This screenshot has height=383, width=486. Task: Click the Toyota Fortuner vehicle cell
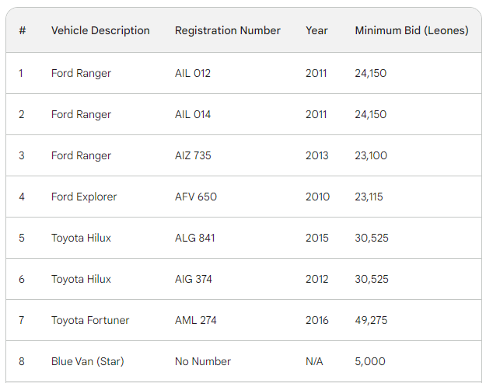(x=90, y=320)
